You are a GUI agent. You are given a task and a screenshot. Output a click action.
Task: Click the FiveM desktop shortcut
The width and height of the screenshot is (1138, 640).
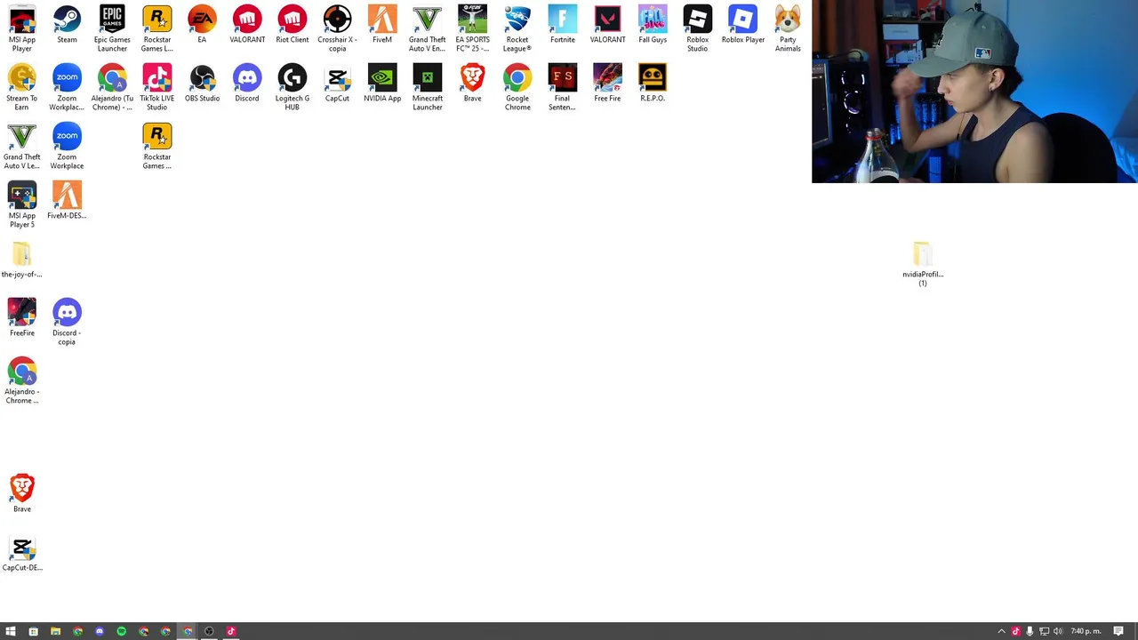[x=382, y=25]
